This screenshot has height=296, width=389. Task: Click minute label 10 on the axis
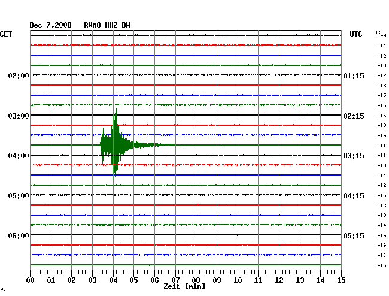[238, 280]
